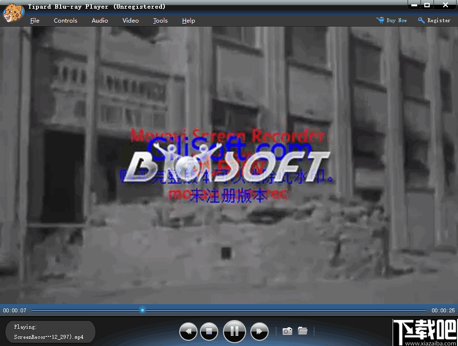Open the Help menu
The image size is (458, 346).
(188, 21)
